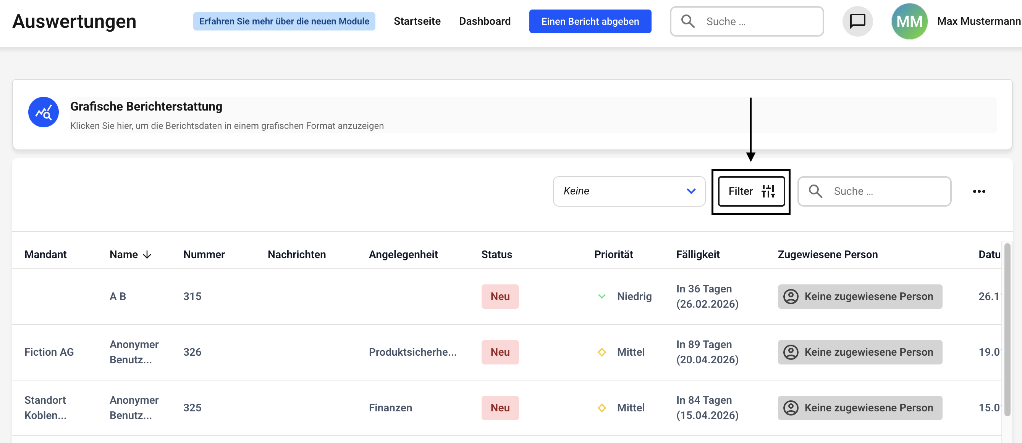Click the Name column sort arrow
Viewport: 1022px width, 443px height.
pyautogui.click(x=147, y=255)
